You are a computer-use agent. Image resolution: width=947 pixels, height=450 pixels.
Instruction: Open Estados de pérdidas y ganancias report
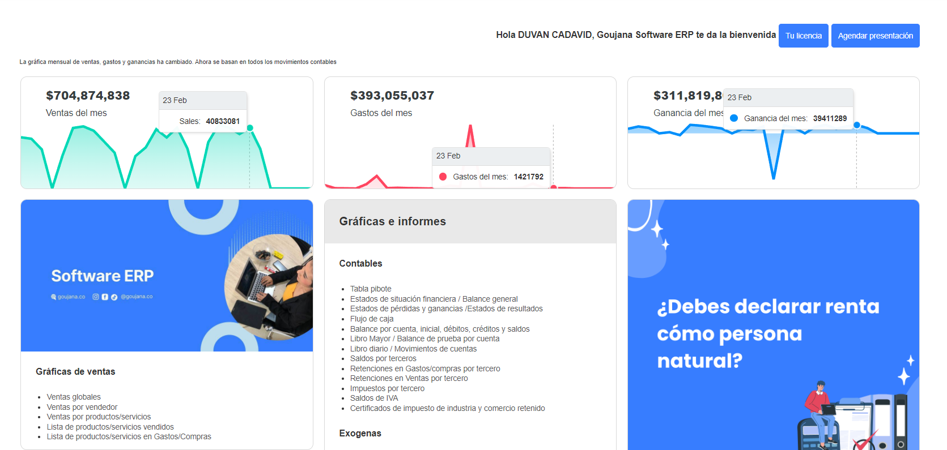point(446,308)
